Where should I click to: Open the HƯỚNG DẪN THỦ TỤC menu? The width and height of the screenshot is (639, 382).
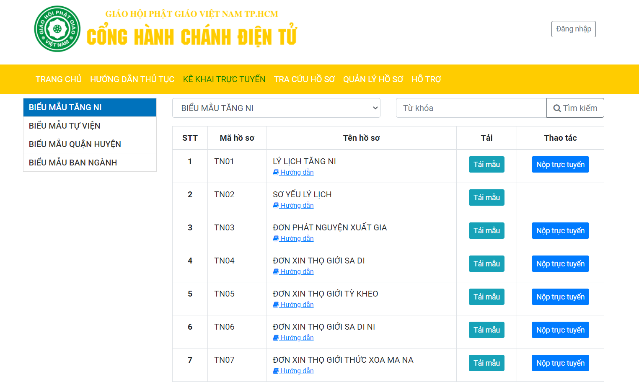pos(132,79)
